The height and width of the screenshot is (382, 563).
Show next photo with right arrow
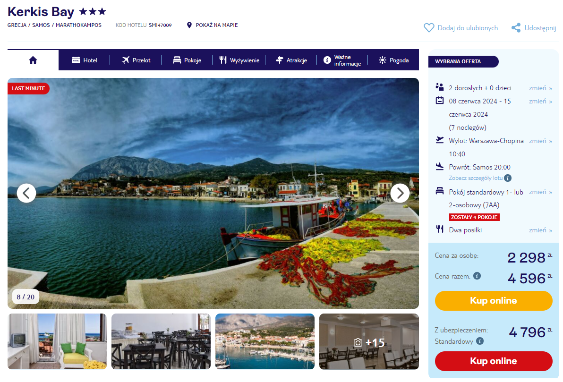[x=400, y=193]
